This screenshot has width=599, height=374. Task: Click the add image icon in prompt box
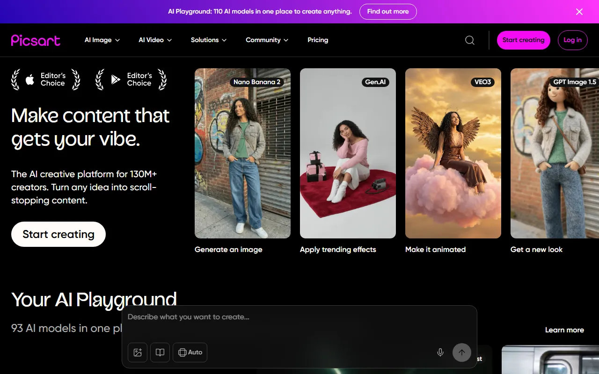138,352
